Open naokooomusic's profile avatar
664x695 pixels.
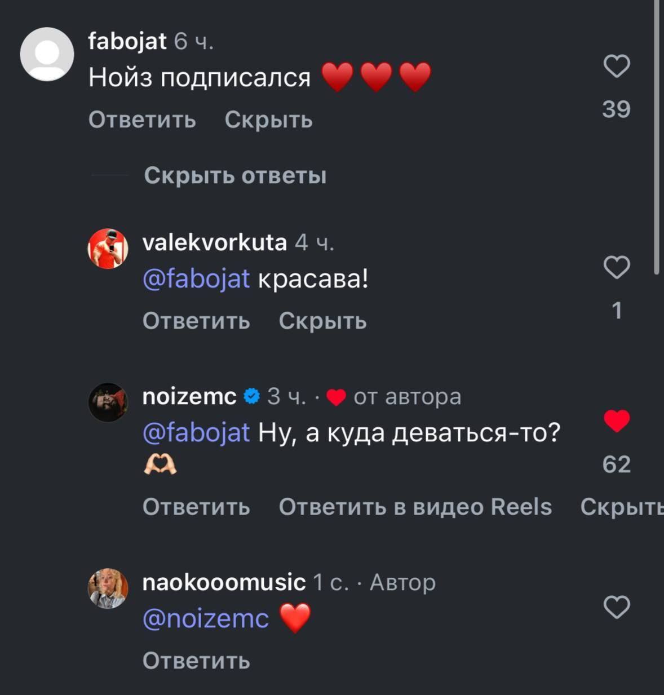(x=108, y=588)
